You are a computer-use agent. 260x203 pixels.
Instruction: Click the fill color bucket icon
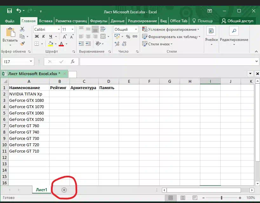pyautogui.click(x=51, y=44)
